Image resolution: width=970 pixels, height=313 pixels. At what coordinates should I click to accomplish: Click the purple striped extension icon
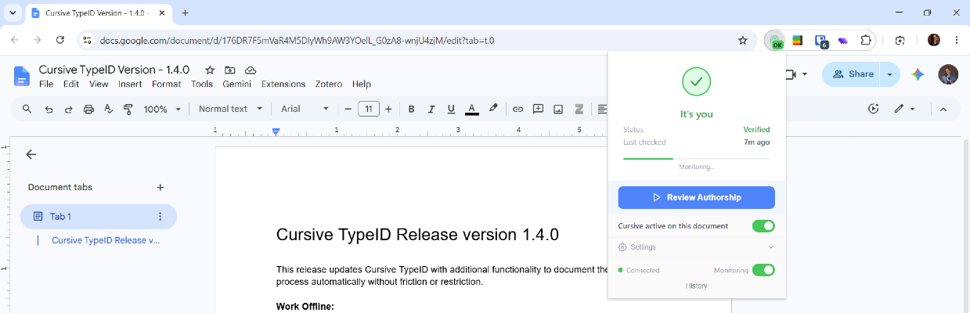pos(843,41)
